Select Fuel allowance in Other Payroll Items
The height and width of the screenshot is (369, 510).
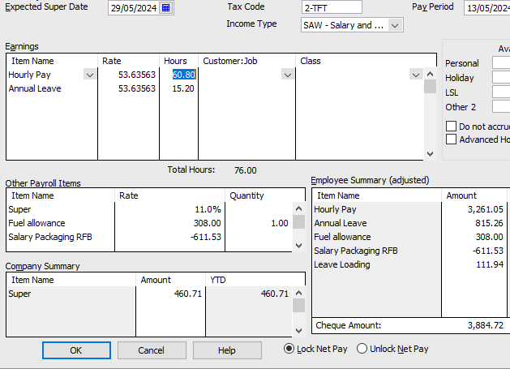click(x=36, y=223)
